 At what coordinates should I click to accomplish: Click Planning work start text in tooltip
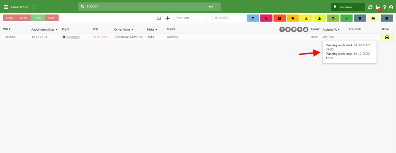tap(339, 45)
